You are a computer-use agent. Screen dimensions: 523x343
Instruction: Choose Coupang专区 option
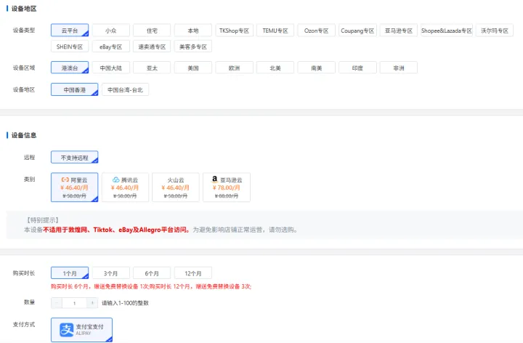[357, 31]
